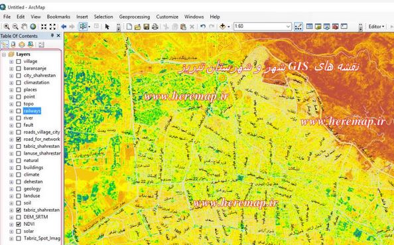
Task: Turn off road_for_network layer
Action: 19,139
